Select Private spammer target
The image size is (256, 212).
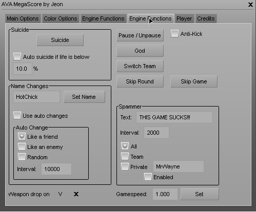pyautogui.click(x=125, y=167)
